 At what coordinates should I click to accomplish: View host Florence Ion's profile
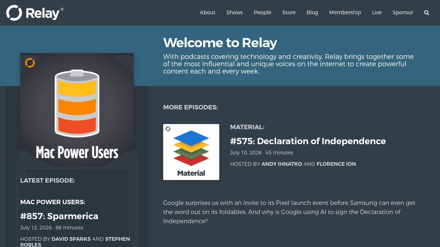coord(336,164)
